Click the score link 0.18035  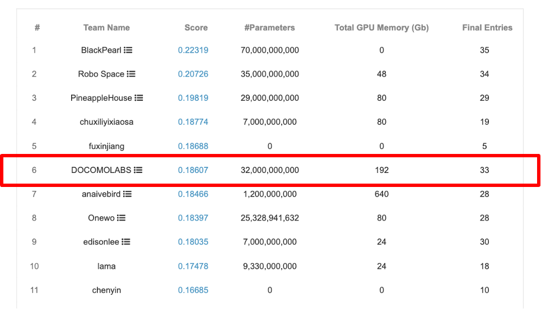click(193, 242)
